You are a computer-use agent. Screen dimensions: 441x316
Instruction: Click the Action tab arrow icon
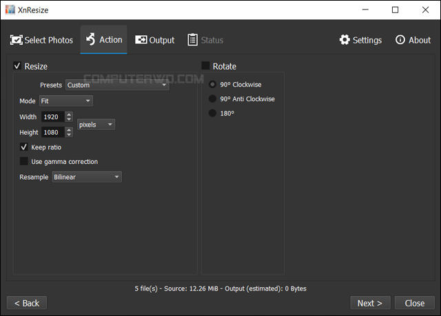pyautogui.click(x=90, y=39)
